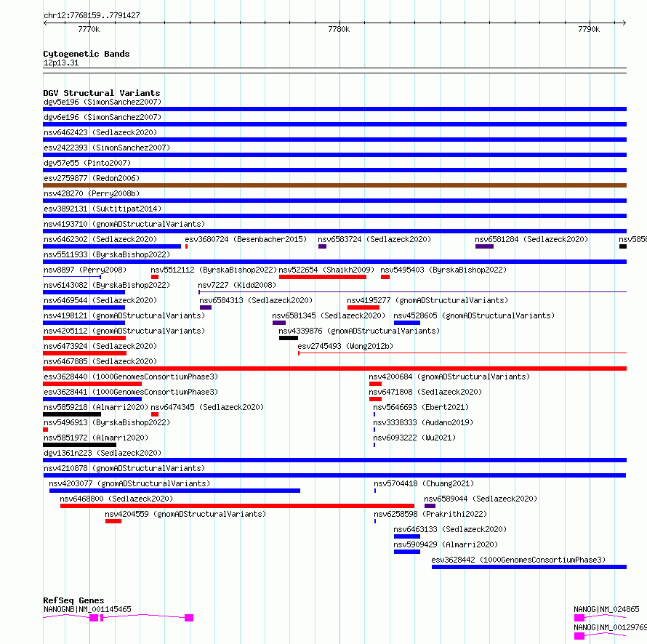Click the 7790k ruler marker
The width and height of the screenshot is (647, 644).
pos(589,29)
